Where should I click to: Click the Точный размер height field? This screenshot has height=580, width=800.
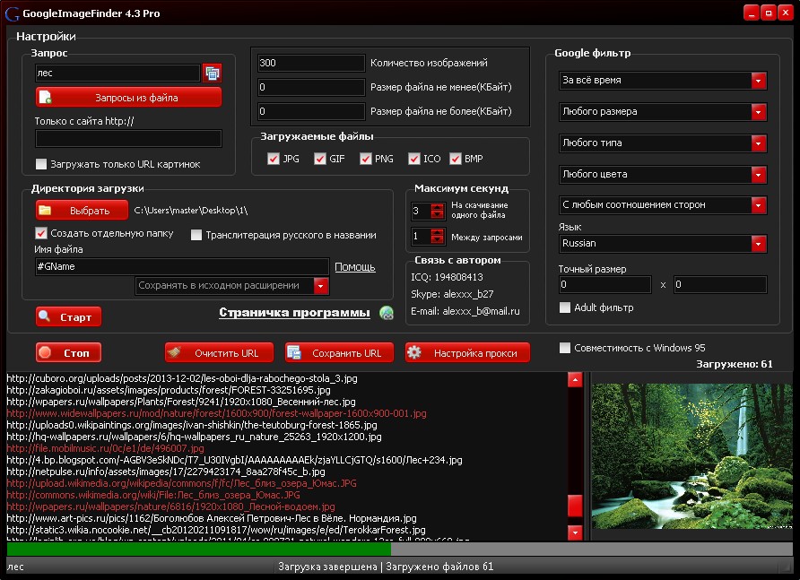720,285
